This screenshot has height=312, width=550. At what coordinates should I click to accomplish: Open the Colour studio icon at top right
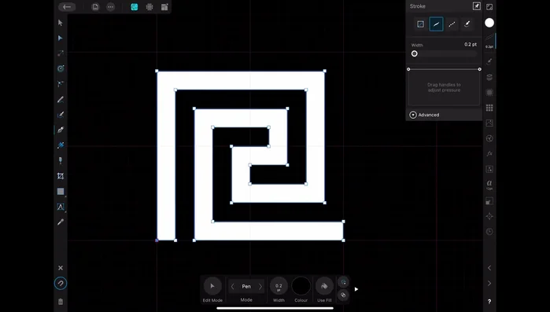click(489, 6)
